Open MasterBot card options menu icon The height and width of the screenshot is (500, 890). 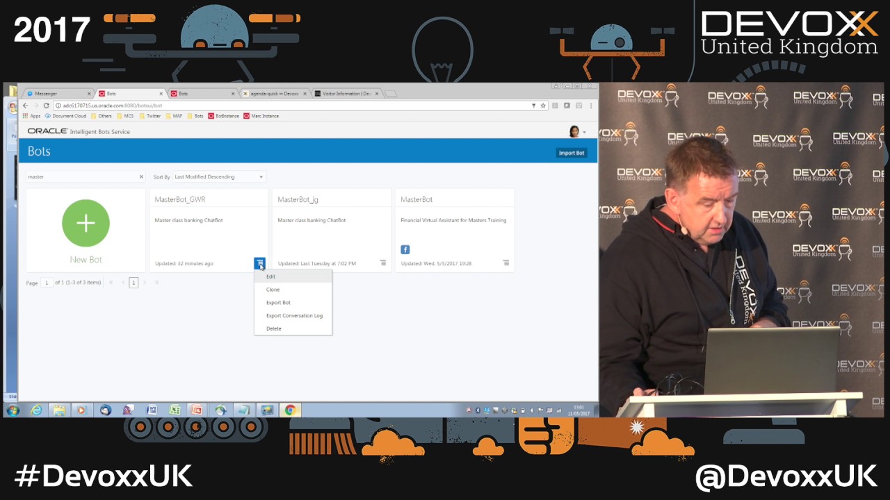pyautogui.click(x=505, y=263)
